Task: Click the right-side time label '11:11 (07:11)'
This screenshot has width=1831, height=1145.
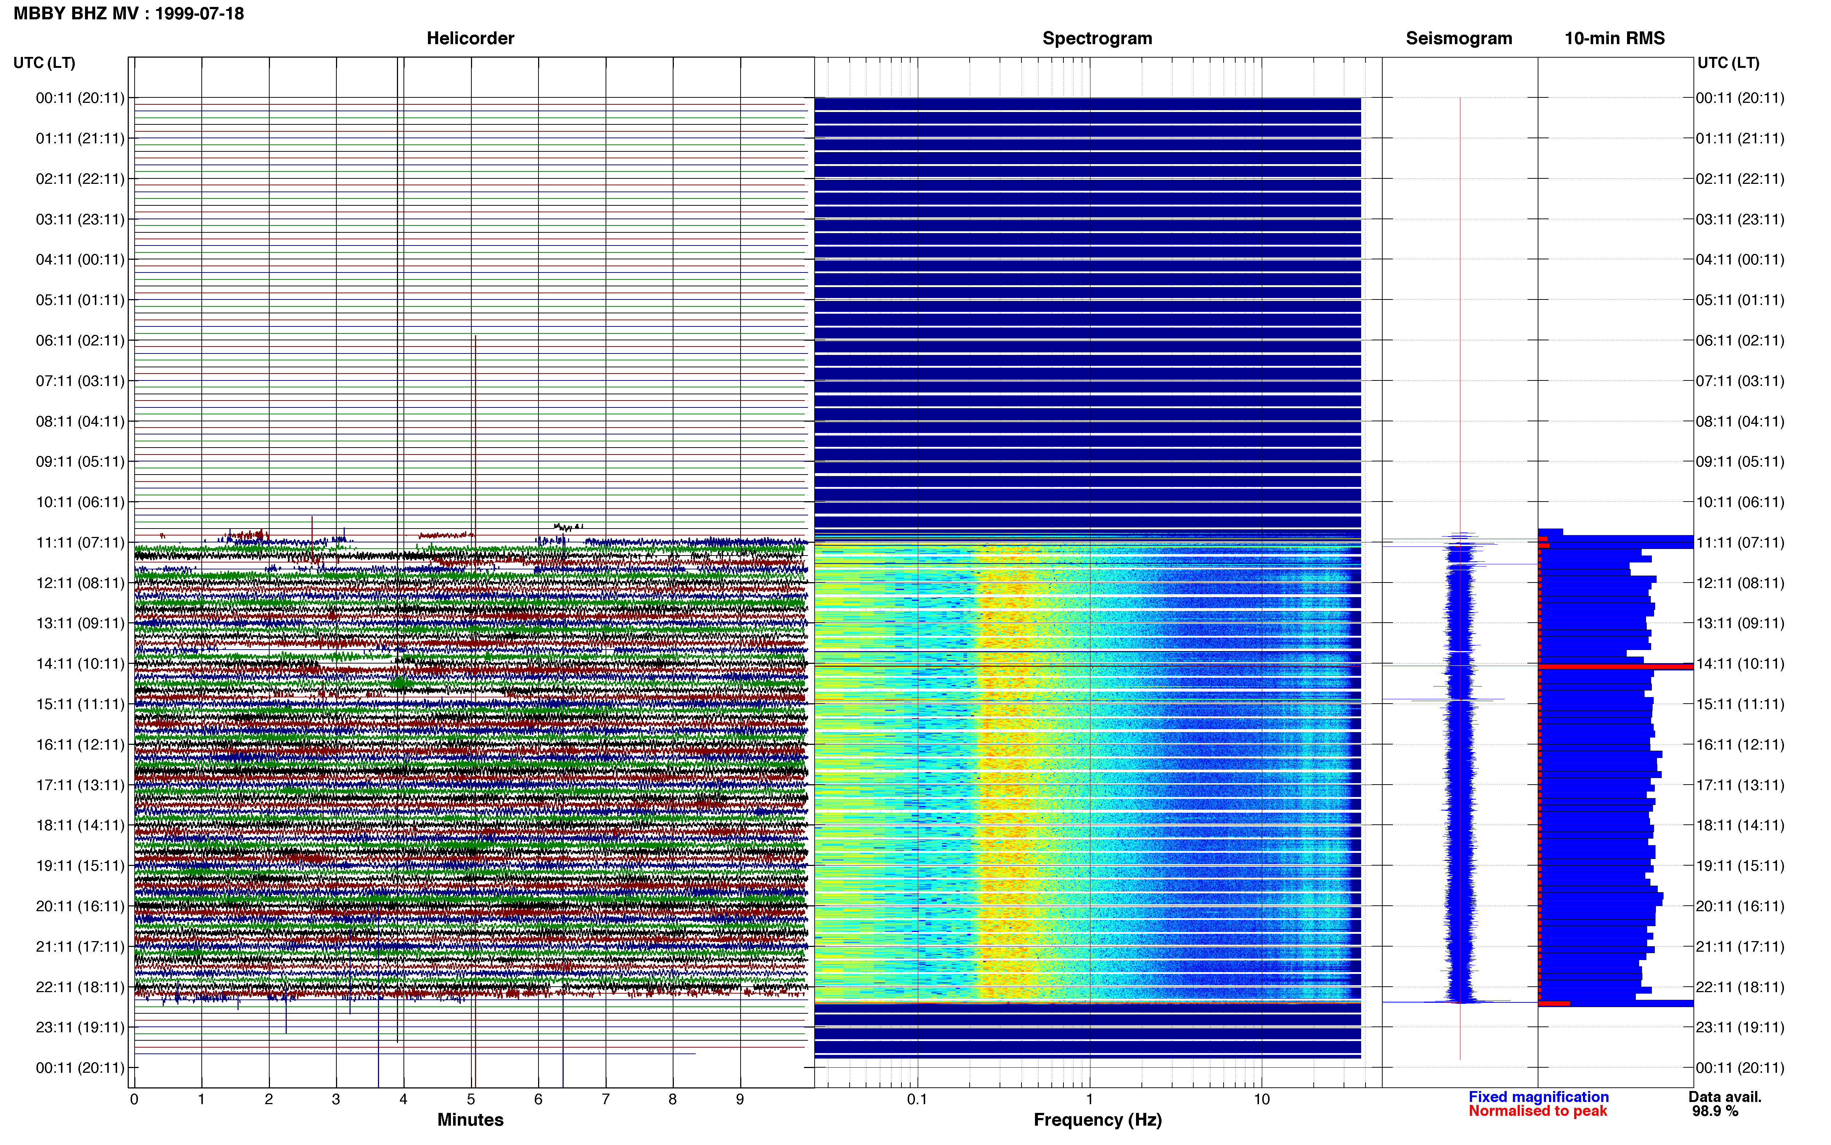Action: point(1740,542)
